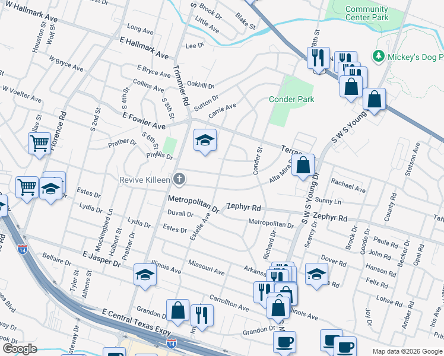Select the Long Ave label
The width and height of the screenshot is (444, 356).
tap(140, 29)
